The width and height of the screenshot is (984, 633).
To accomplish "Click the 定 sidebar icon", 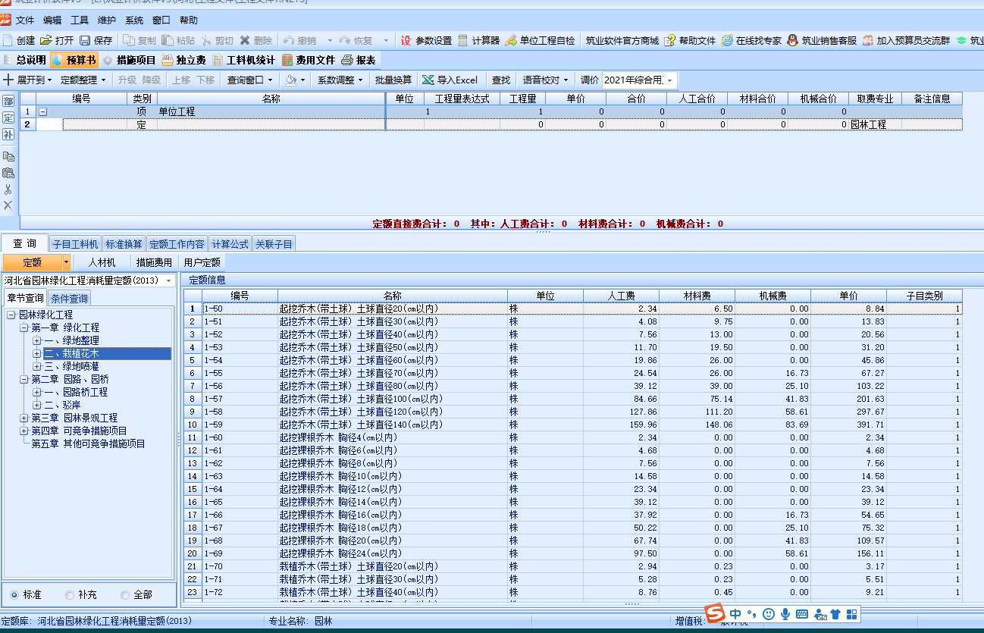I will coord(8,118).
